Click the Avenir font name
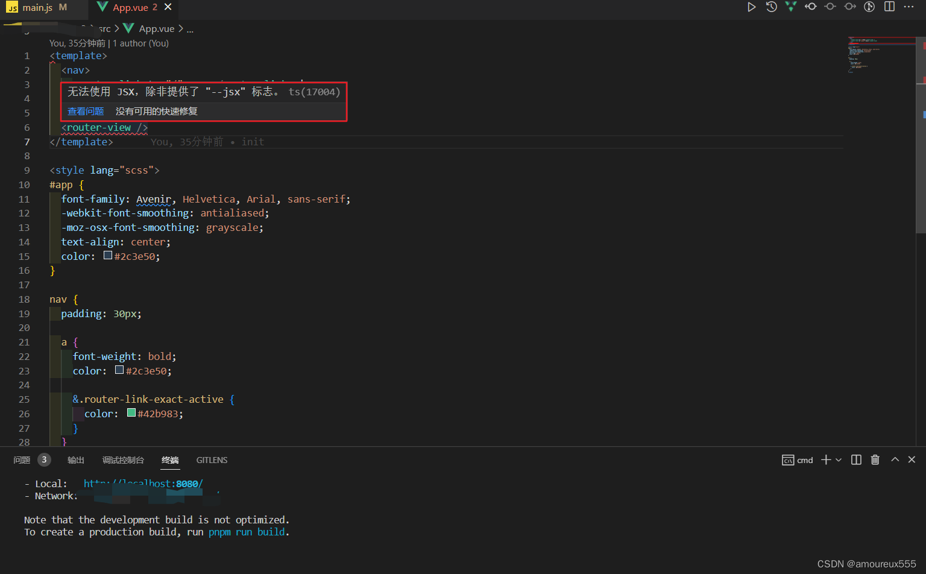Image resolution: width=926 pixels, height=574 pixels. (x=154, y=200)
